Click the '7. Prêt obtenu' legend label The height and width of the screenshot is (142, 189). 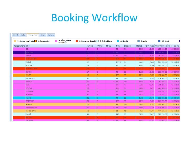106,41
